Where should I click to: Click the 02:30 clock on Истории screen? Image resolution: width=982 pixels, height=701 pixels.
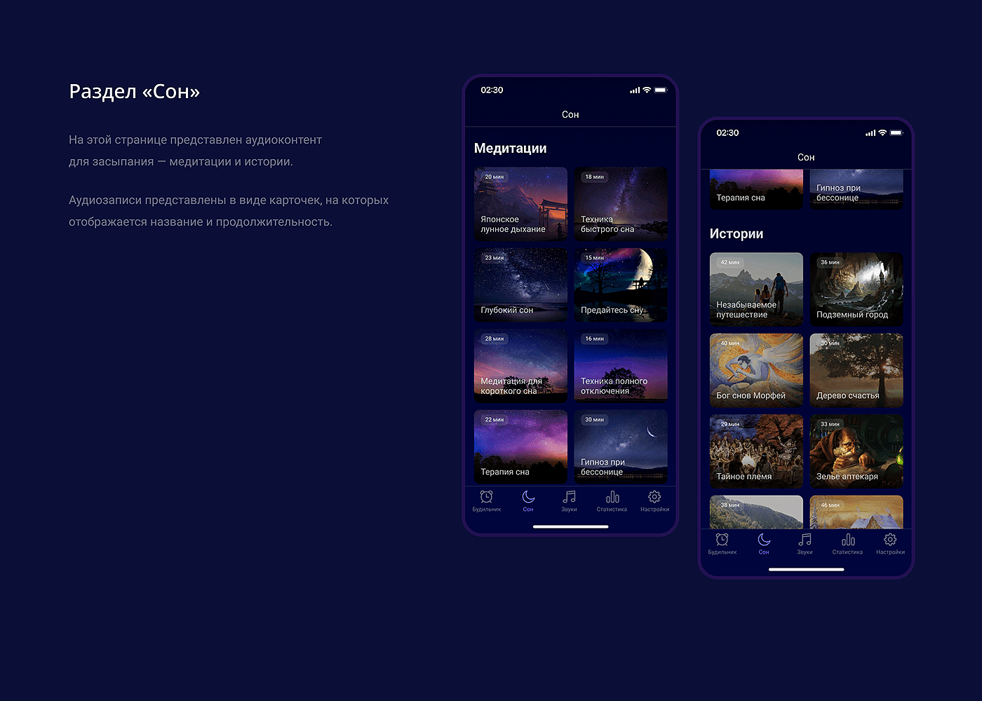click(727, 133)
